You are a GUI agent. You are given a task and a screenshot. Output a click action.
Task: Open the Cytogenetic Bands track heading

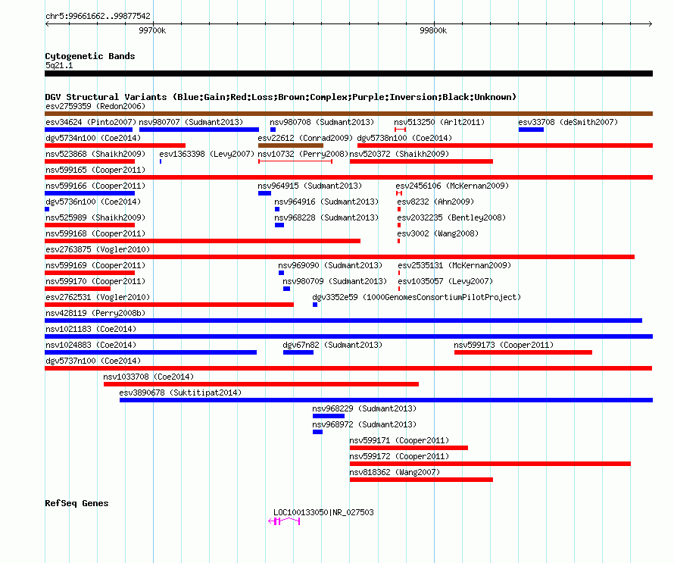click(x=90, y=56)
